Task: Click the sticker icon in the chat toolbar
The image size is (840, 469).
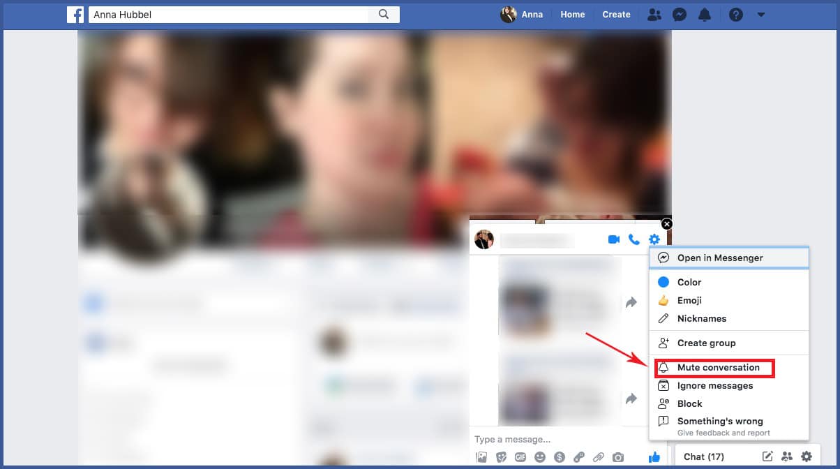Action: 501,457
